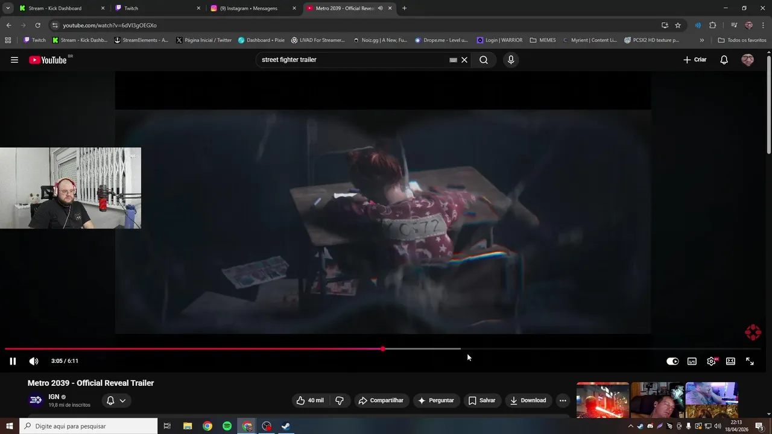Reload the current page
This screenshot has width=772, height=434.
(x=37, y=25)
